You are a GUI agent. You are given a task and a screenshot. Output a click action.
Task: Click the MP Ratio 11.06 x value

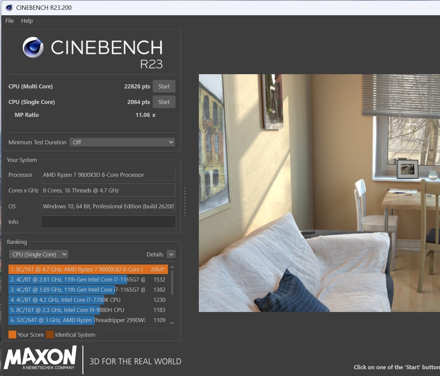point(146,115)
